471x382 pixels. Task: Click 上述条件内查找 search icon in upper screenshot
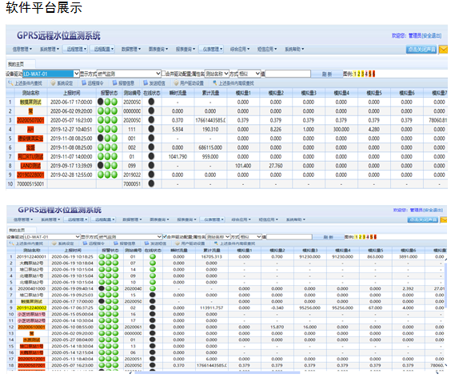point(11,82)
